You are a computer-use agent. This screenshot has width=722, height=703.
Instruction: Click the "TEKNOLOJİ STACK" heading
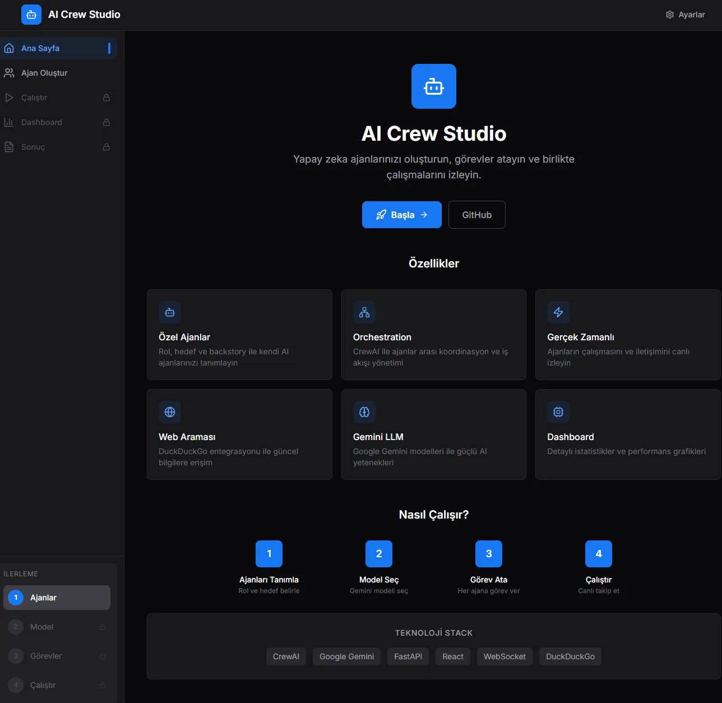pos(434,633)
